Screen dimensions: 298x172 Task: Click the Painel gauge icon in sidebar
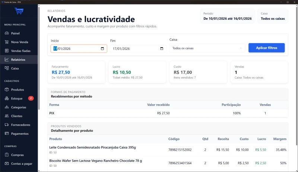click(7, 33)
